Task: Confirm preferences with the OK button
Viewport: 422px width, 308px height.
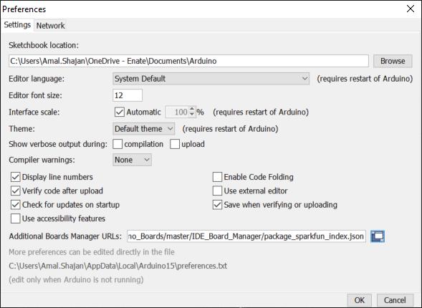Action: tap(359, 300)
